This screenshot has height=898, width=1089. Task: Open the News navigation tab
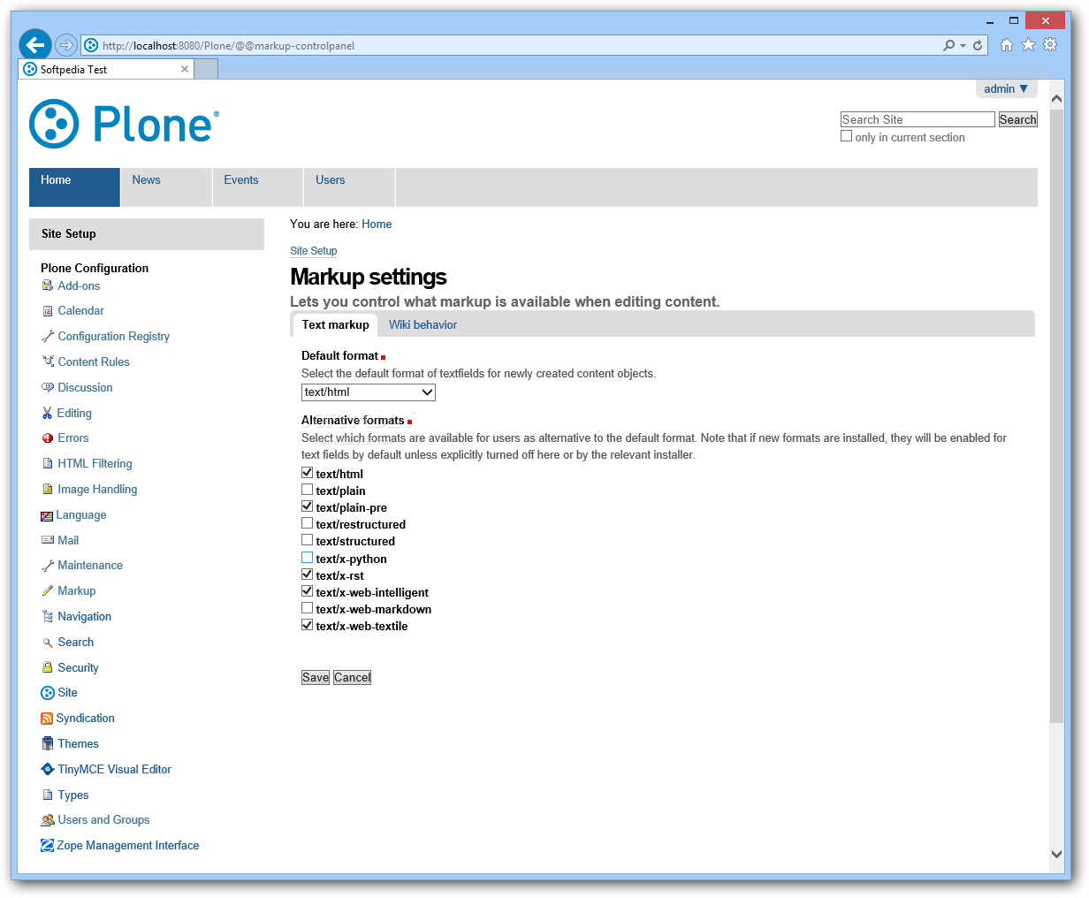coord(166,187)
